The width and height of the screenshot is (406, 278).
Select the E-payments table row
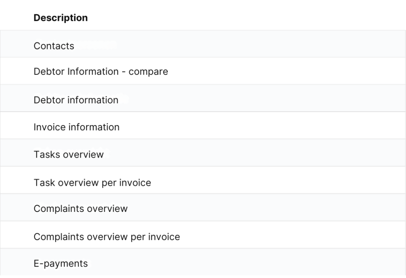[238, 262]
